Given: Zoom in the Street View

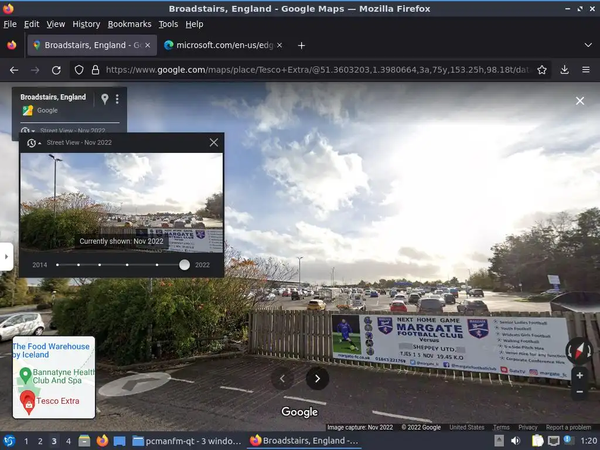Looking at the screenshot, I should [579, 376].
